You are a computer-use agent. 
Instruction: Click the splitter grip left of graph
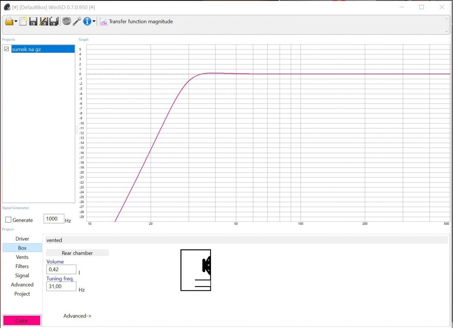[x=77, y=130]
